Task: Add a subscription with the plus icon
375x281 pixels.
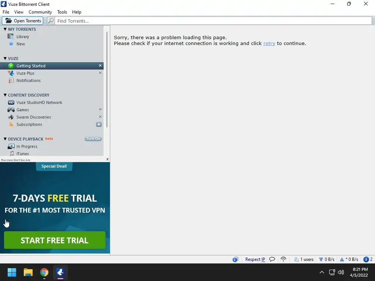Action: 99,124
